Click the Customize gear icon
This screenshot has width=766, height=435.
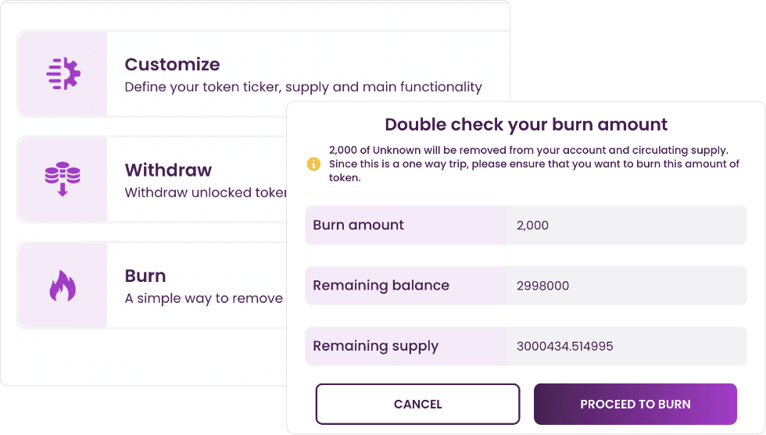pyautogui.click(x=63, y=73)
